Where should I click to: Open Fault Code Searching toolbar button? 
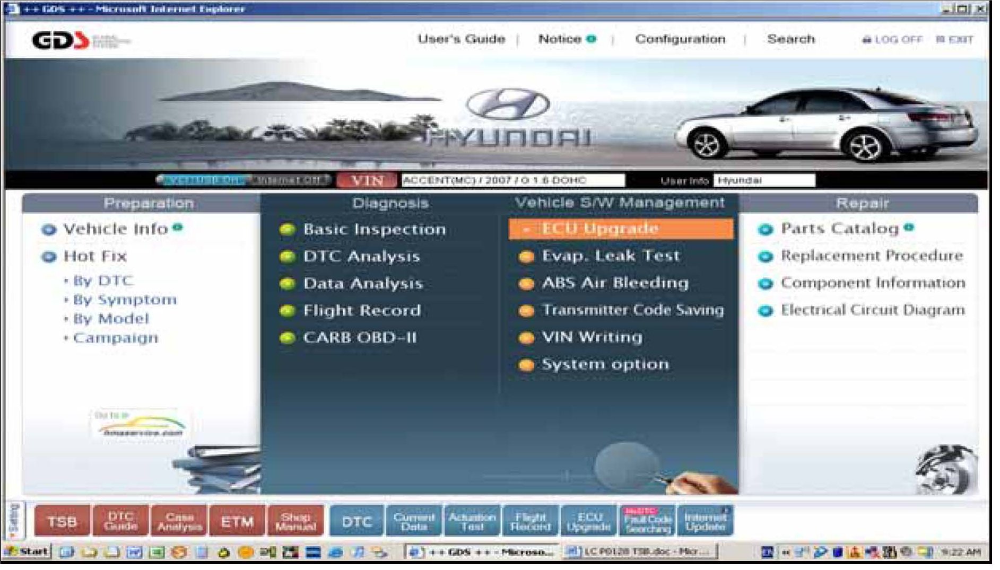point(648,521)
